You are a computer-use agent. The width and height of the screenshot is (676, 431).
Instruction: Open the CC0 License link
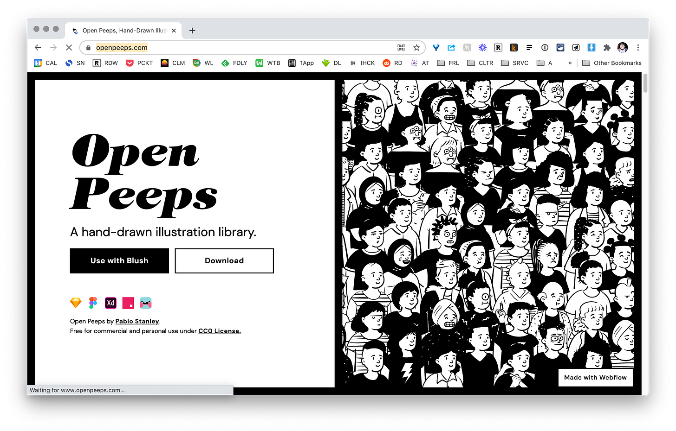click(220, 331)
